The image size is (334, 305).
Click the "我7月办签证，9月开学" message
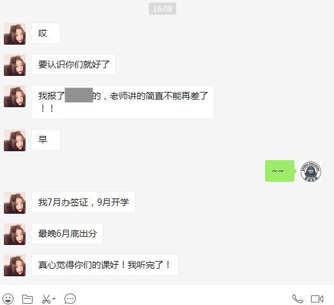coord(83,202)
